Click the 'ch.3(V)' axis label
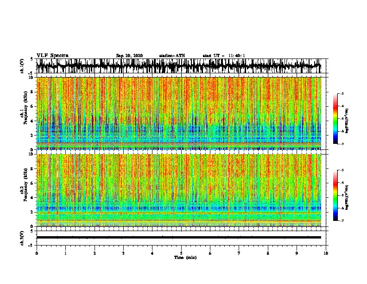 (x=22, y=238)
